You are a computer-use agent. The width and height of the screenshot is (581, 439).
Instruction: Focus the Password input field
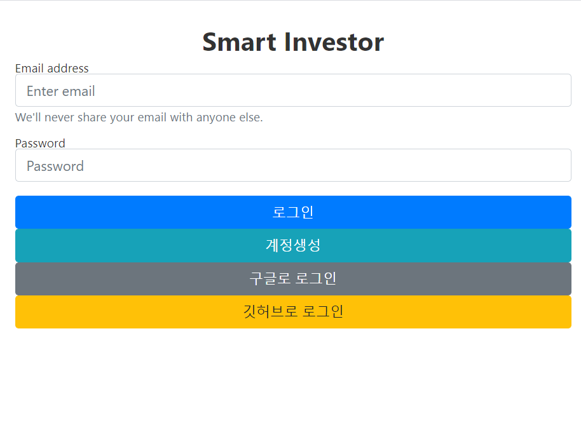point(293,165)
